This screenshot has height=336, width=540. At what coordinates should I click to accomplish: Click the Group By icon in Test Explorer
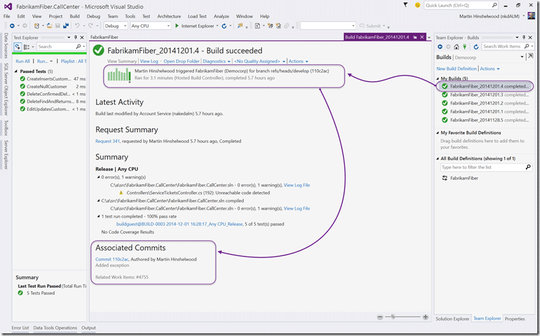click(26, 47)
